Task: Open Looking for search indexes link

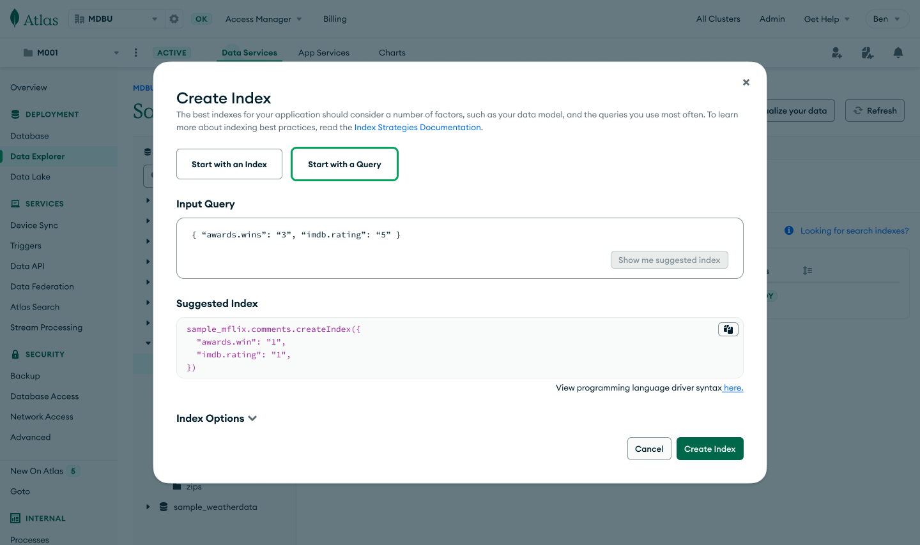Action: click(854, 230)
